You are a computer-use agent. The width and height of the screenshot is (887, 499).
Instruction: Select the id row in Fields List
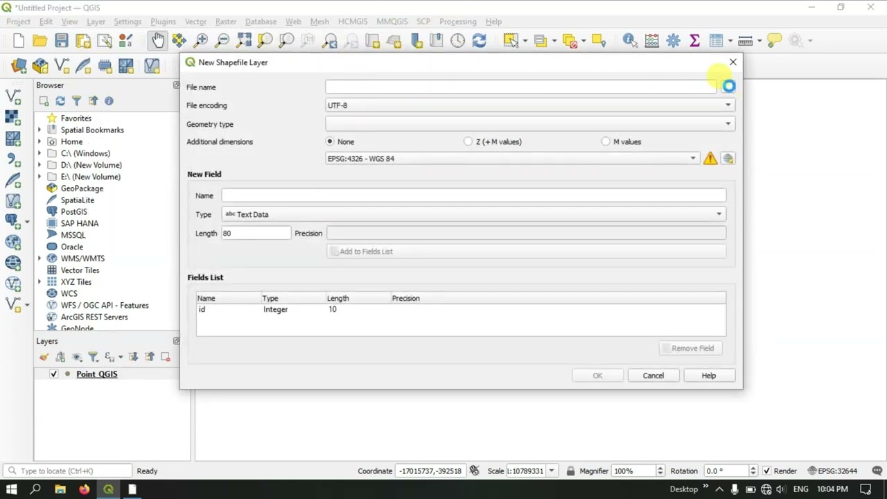point(461,310)
